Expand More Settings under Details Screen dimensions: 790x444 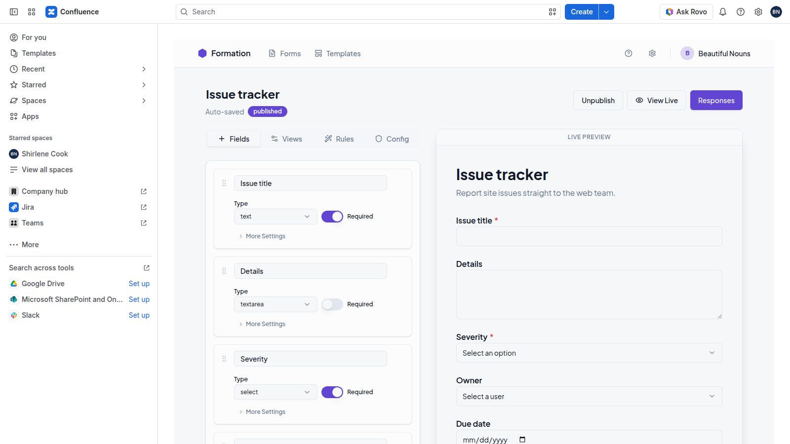(x=262, y=324)
